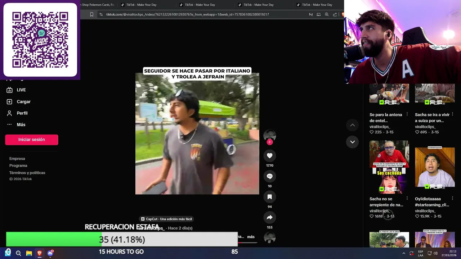Image resolution: width=461 pixels, height=259 pixels.
Task: Open the options menu for 'Sacha se ira a vivir'
Action: tap(453, 114)
